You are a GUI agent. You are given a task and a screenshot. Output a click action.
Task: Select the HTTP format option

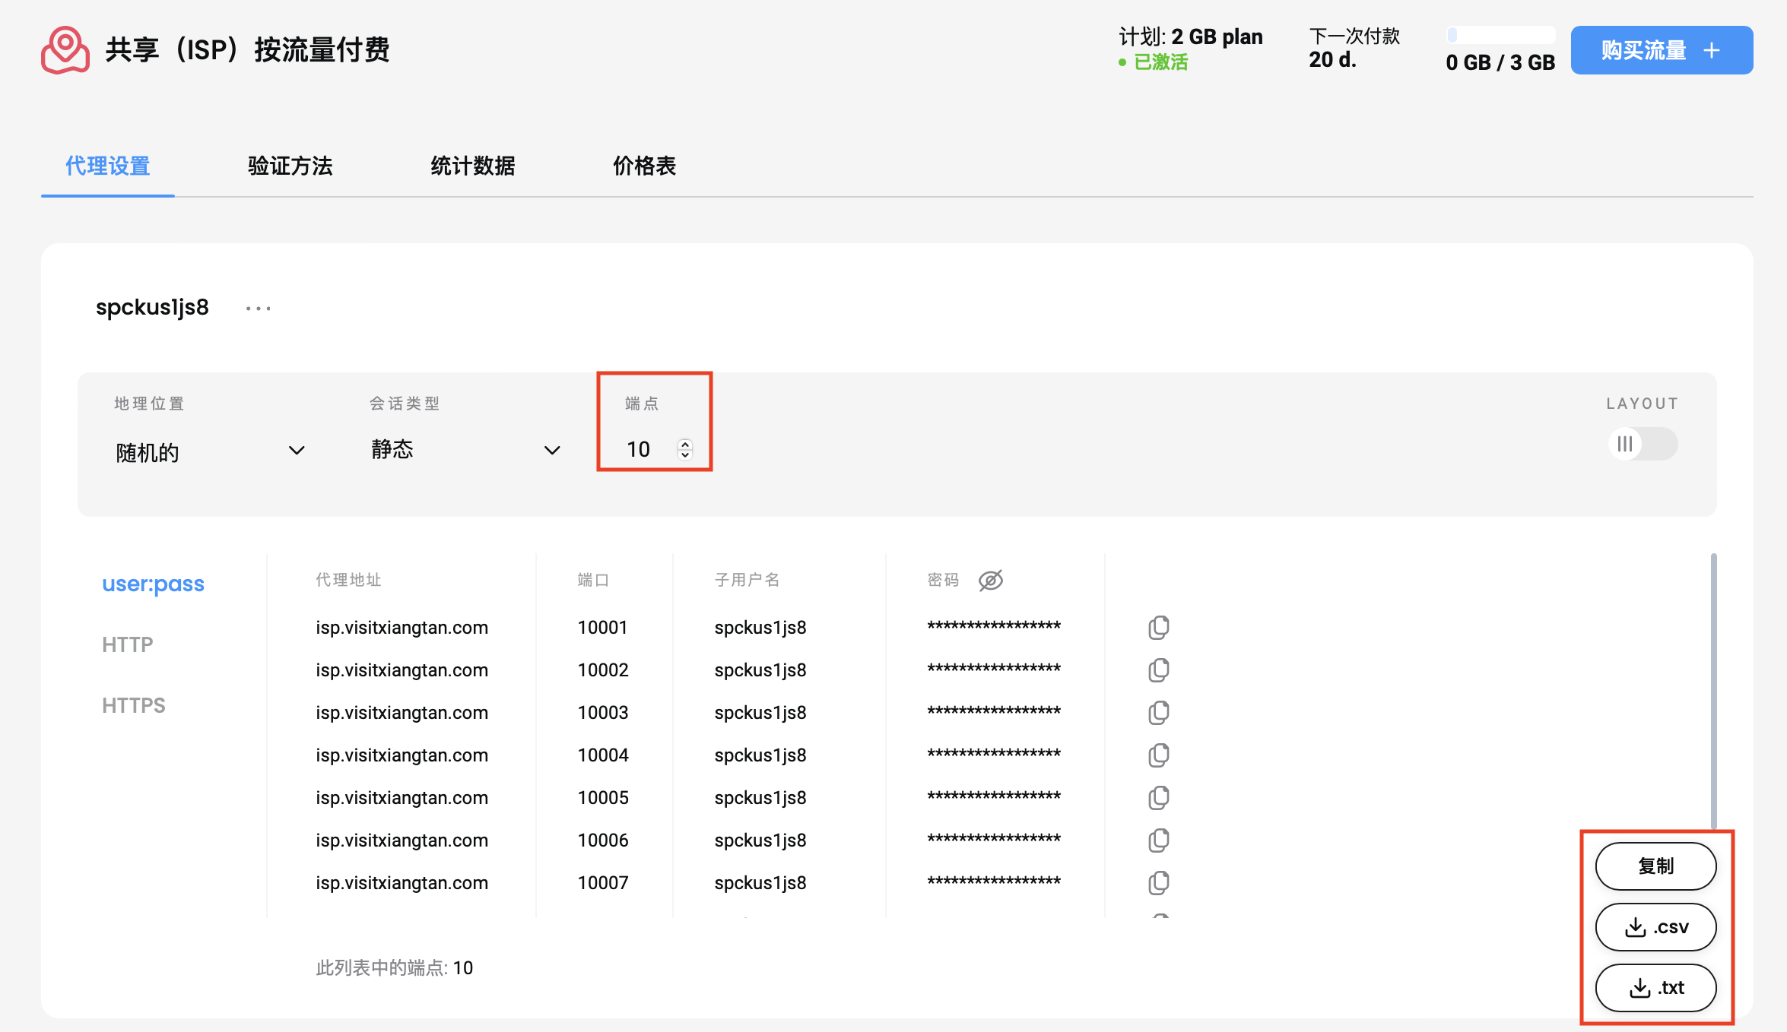point(127,644)
